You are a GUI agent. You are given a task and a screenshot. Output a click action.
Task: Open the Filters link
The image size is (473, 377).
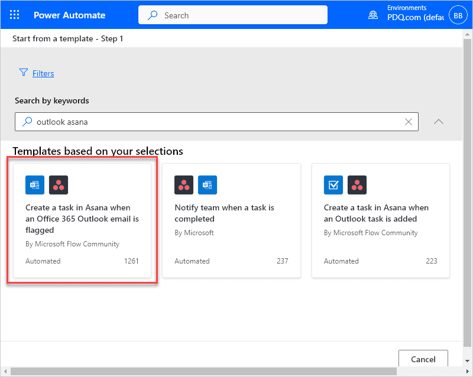tap(43, 73)
